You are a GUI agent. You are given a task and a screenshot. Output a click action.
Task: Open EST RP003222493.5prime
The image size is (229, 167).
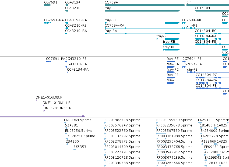click(122, 152)
